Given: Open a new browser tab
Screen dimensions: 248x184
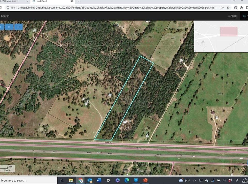Looking at the screenshot, I should pos(79,1).
